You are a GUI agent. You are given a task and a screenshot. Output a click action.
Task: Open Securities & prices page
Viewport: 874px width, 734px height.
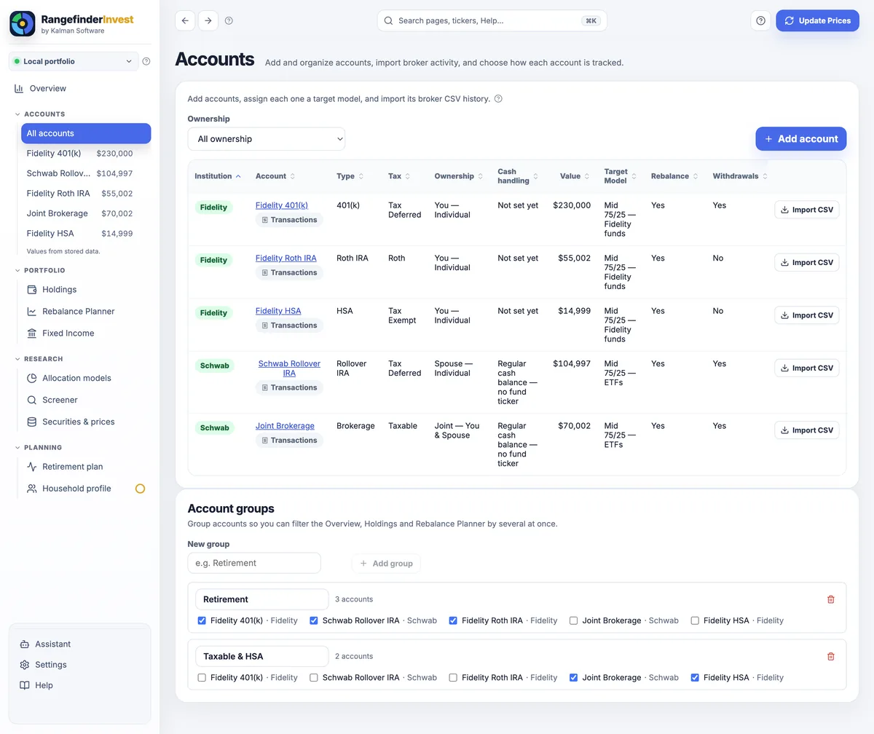(x=86, y=422)
